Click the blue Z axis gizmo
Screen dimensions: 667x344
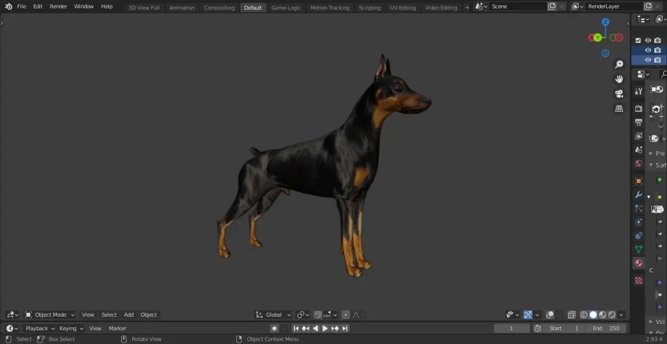(605, 22)
